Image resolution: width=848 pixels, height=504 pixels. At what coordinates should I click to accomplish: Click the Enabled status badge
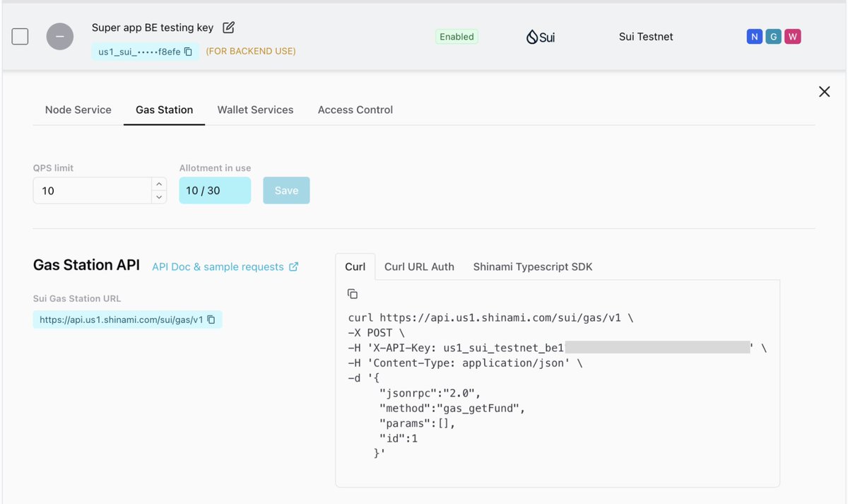point(457,37)
